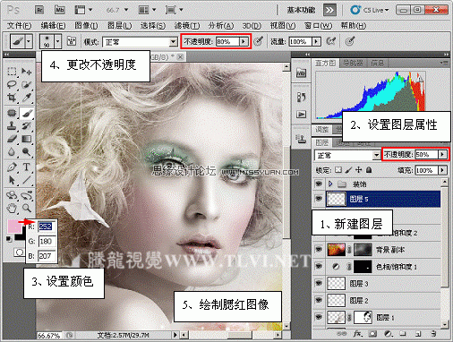453x342 pixels.
Task: Click the fx layer style icon
Action: 357,333
